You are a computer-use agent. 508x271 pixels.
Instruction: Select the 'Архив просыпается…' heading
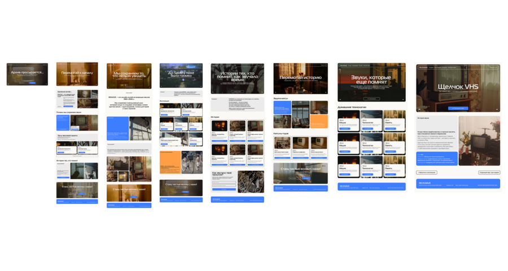(x=27, y=72)
